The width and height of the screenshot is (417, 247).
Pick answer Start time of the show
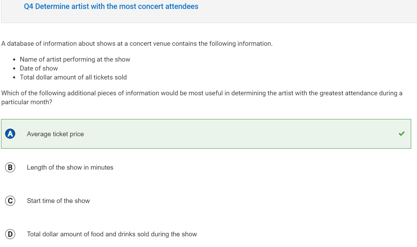[58, 201]
